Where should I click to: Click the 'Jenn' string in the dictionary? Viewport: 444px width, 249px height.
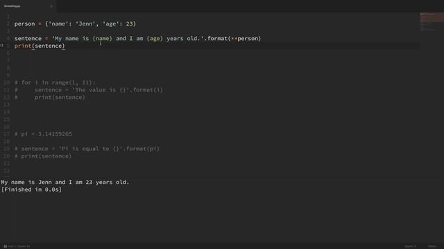click(85, 24)
